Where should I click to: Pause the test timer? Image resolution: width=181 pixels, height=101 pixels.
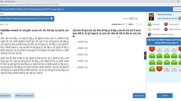(x=180, y=18)
